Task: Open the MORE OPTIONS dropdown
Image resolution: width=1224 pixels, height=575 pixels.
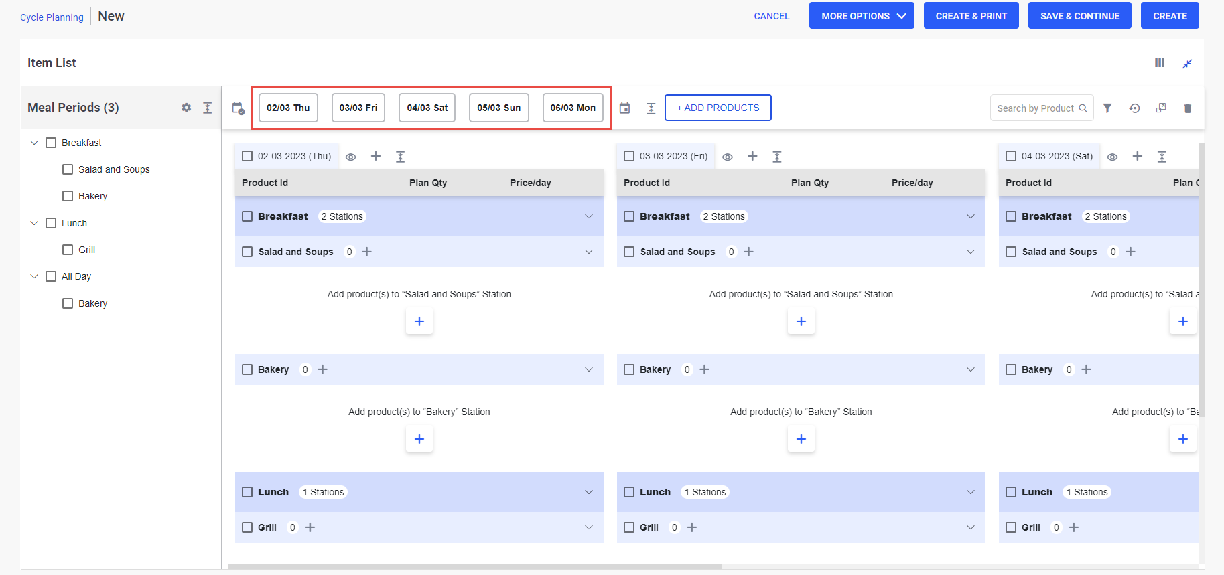Action: [862, 15]
